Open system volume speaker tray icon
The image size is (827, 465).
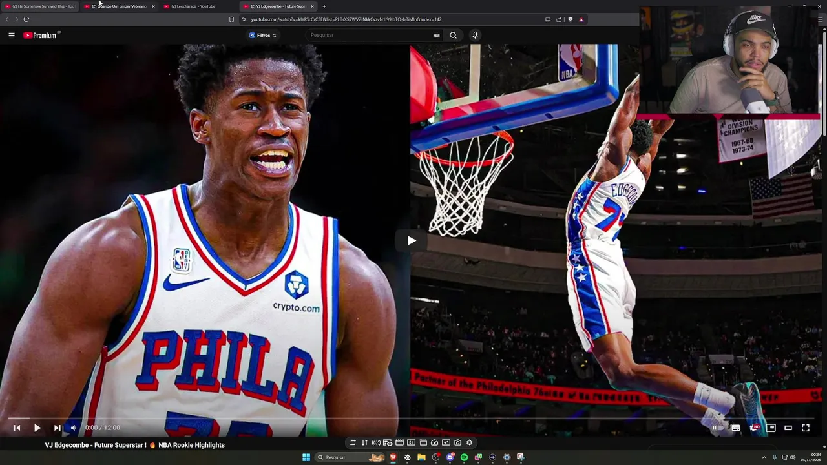[793, 457]
